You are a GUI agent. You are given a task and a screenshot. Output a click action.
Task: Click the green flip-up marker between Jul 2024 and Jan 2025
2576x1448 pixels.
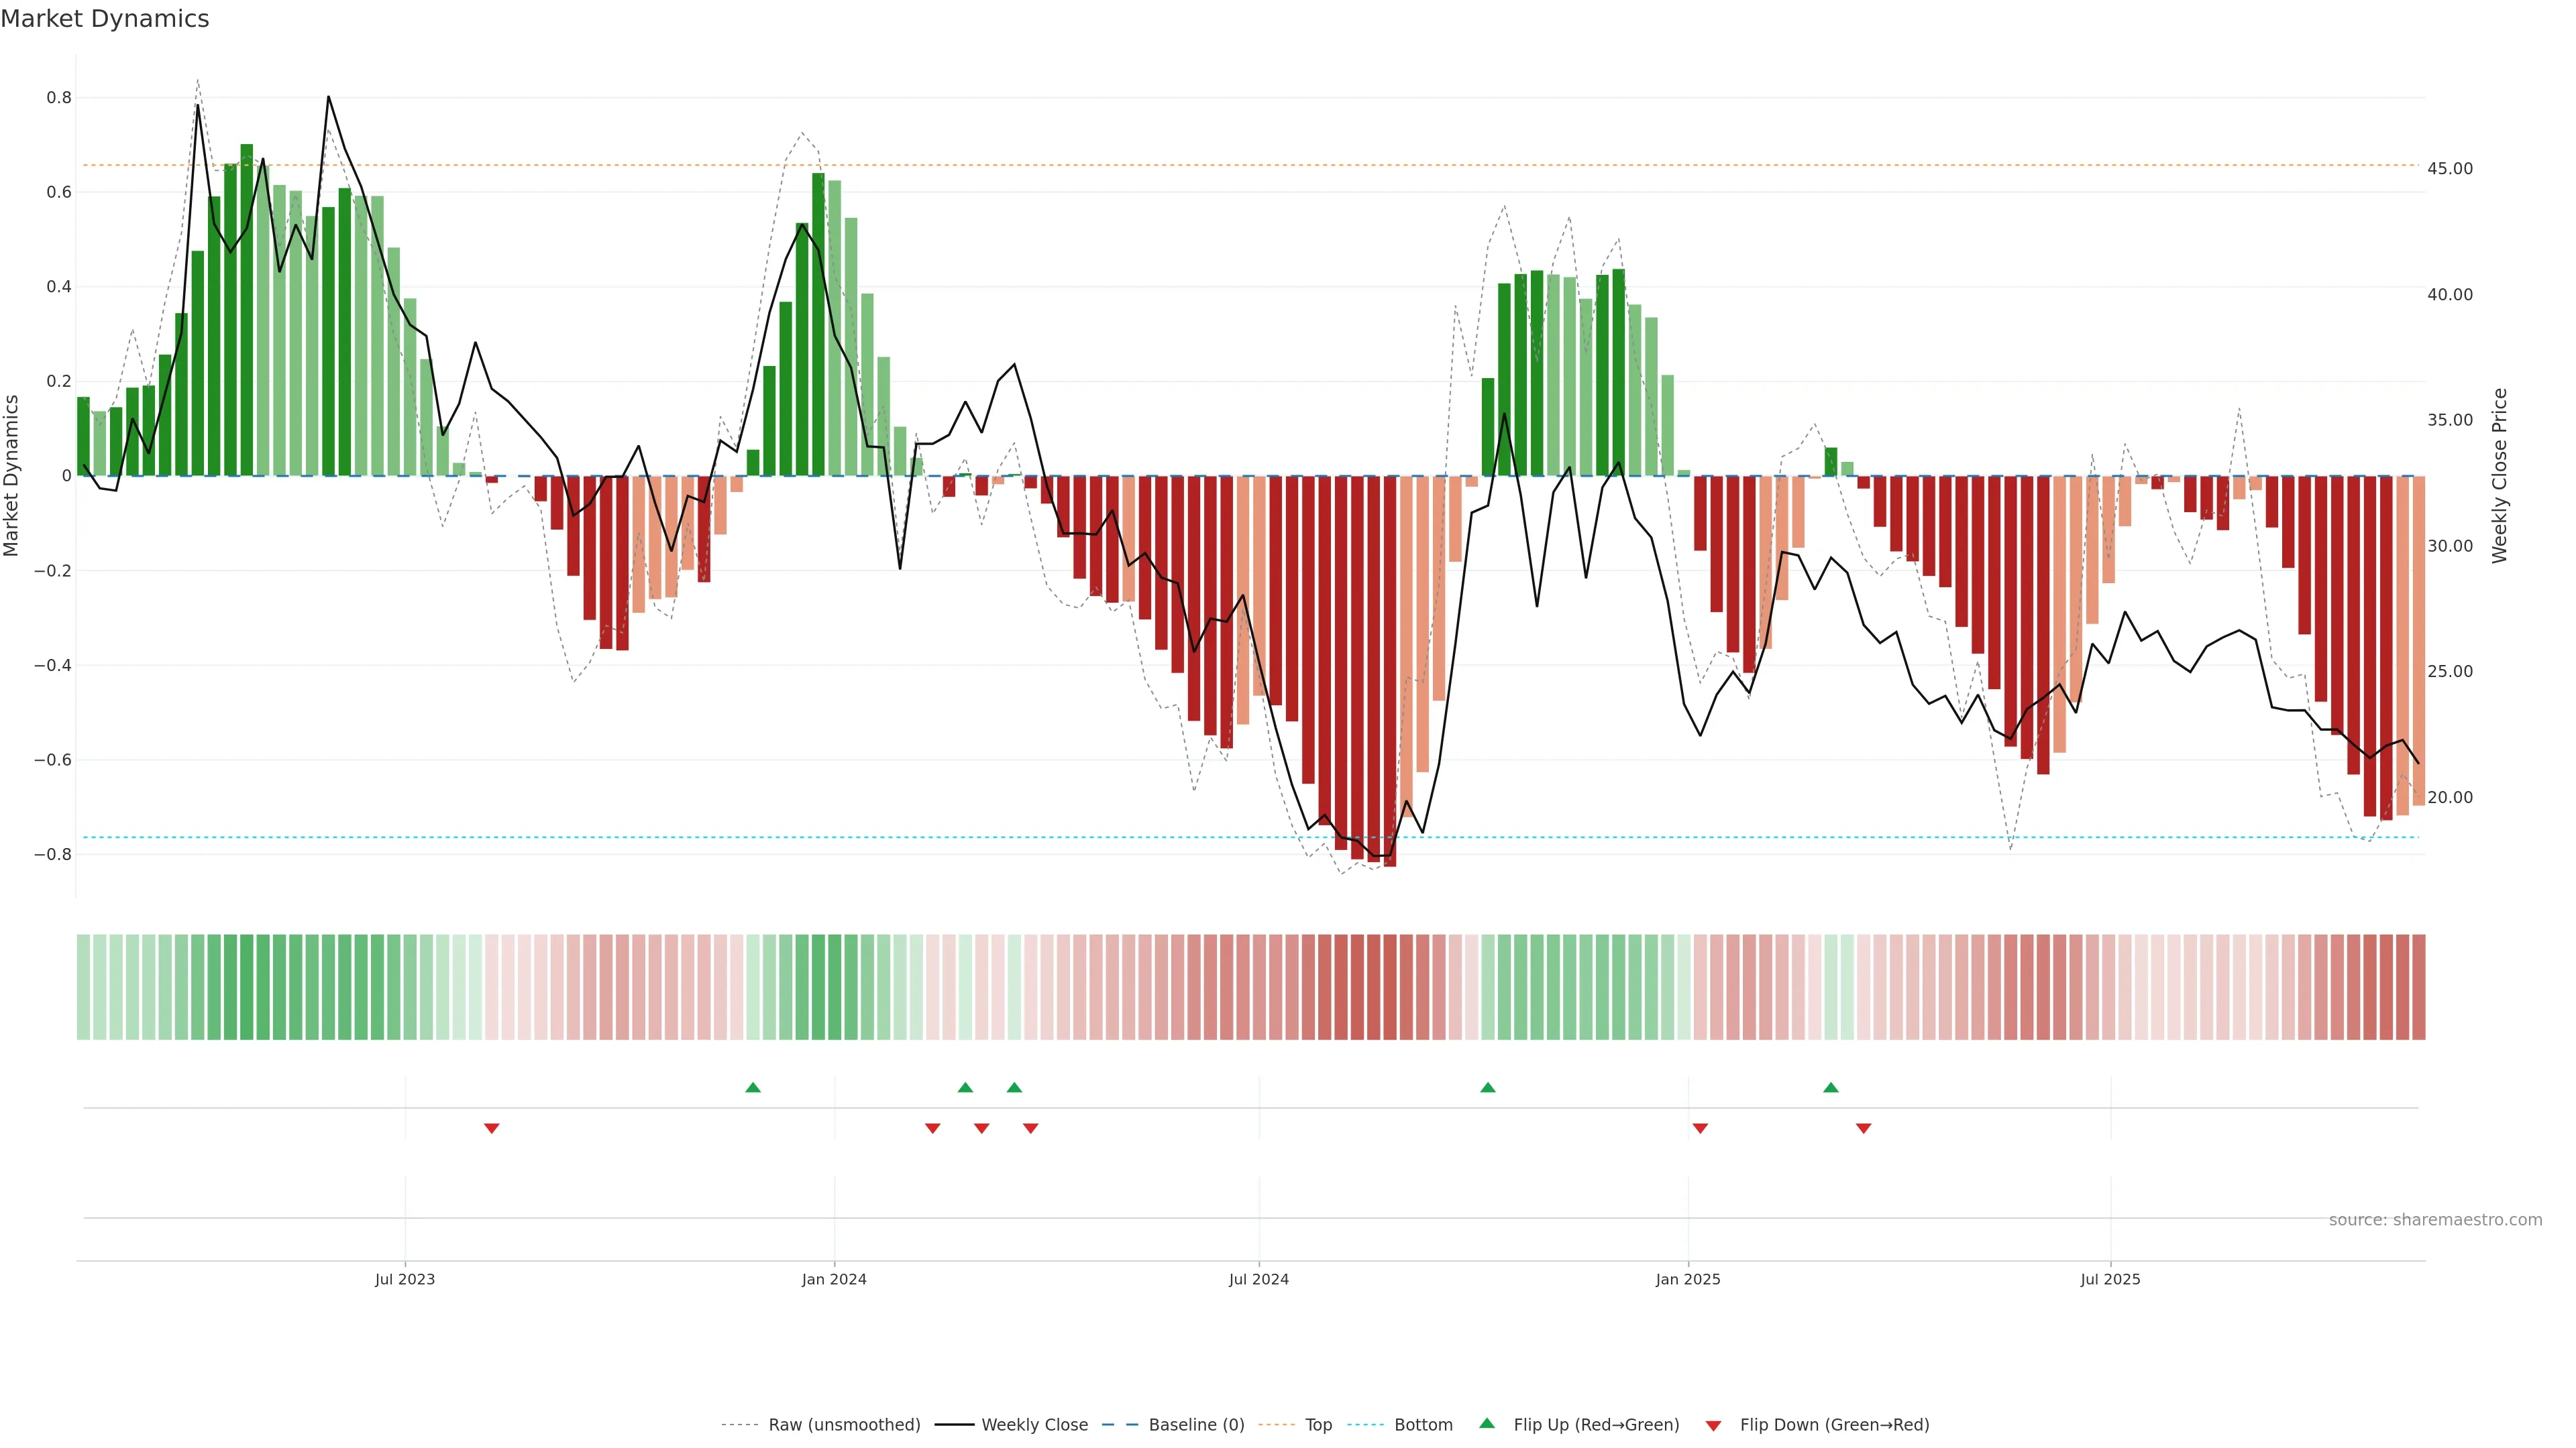(1487, 1087)
